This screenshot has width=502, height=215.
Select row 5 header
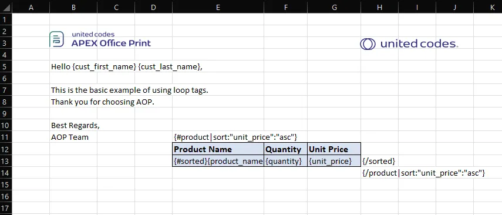coord(6,66)
